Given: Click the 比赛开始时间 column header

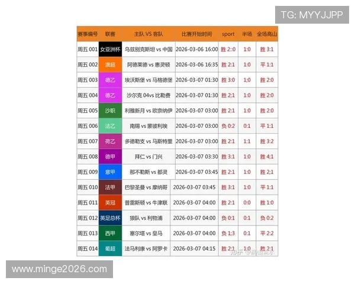Looking at the screenshot, I should coord(197,34).
